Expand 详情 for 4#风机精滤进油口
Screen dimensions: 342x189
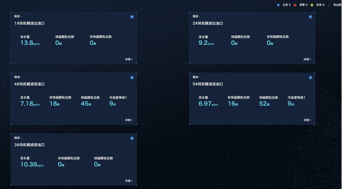click(129, 120)
